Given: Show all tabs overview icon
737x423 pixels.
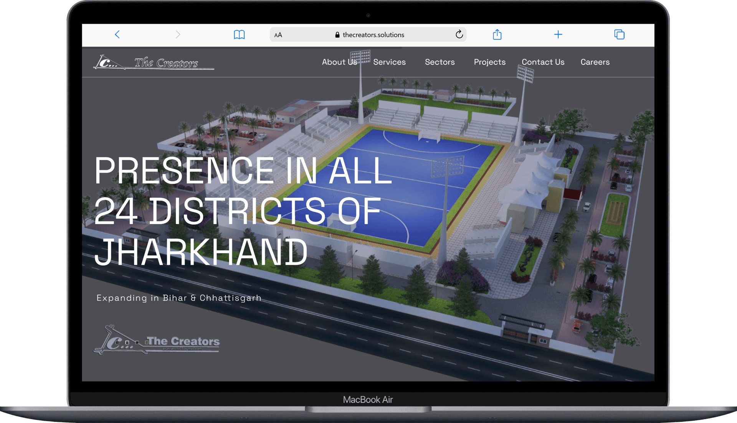Looking at the screenshot, I should pos(619,35).
